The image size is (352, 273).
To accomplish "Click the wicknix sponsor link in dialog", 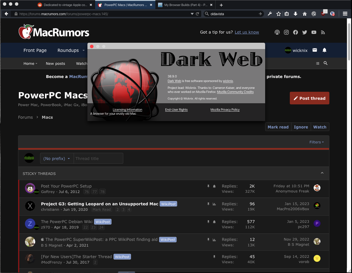I will click(228, 81).
